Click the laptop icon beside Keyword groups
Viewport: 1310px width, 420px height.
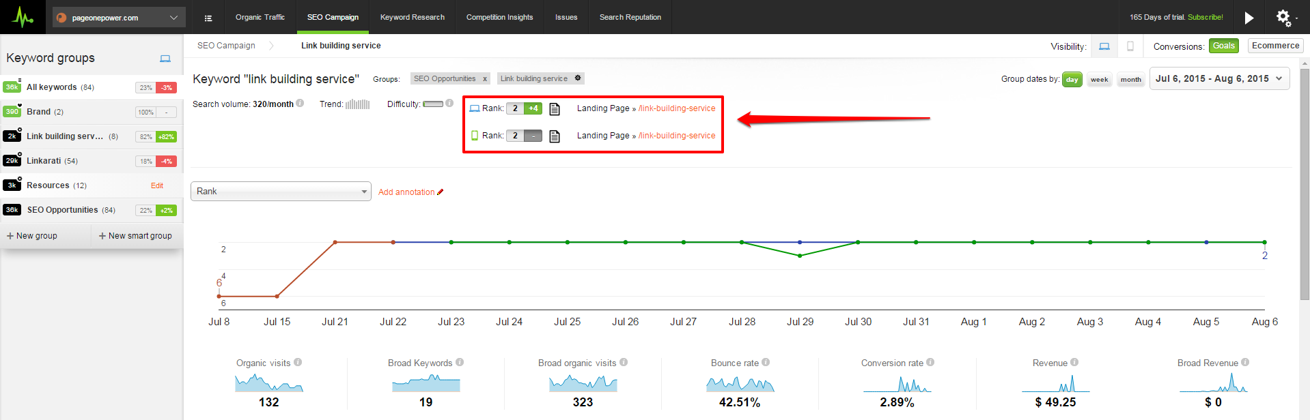[x=165, y=59]
